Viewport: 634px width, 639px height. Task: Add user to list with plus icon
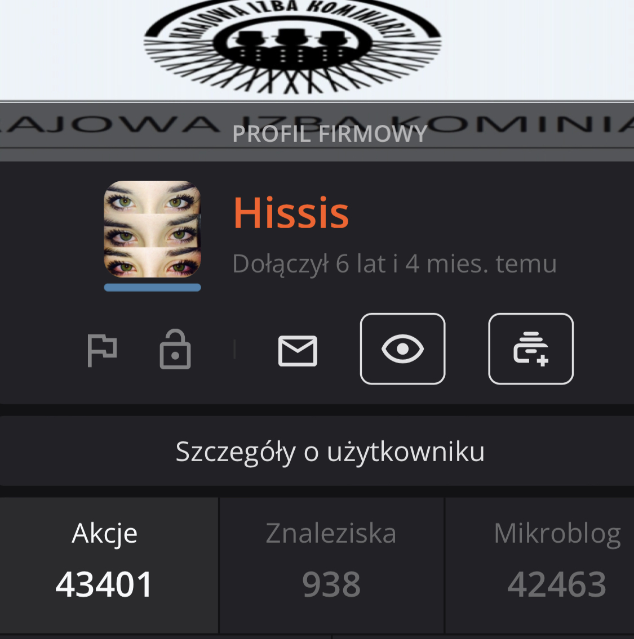[531, 349]
